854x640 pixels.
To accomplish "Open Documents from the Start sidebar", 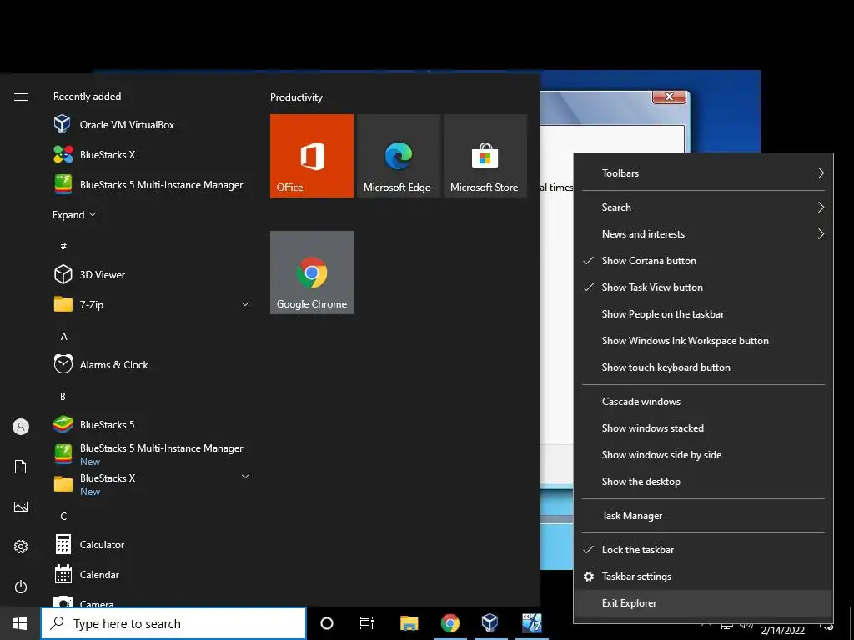I will coord(21,467).
